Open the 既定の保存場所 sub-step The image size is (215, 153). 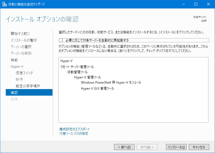[x=28, y=86]
